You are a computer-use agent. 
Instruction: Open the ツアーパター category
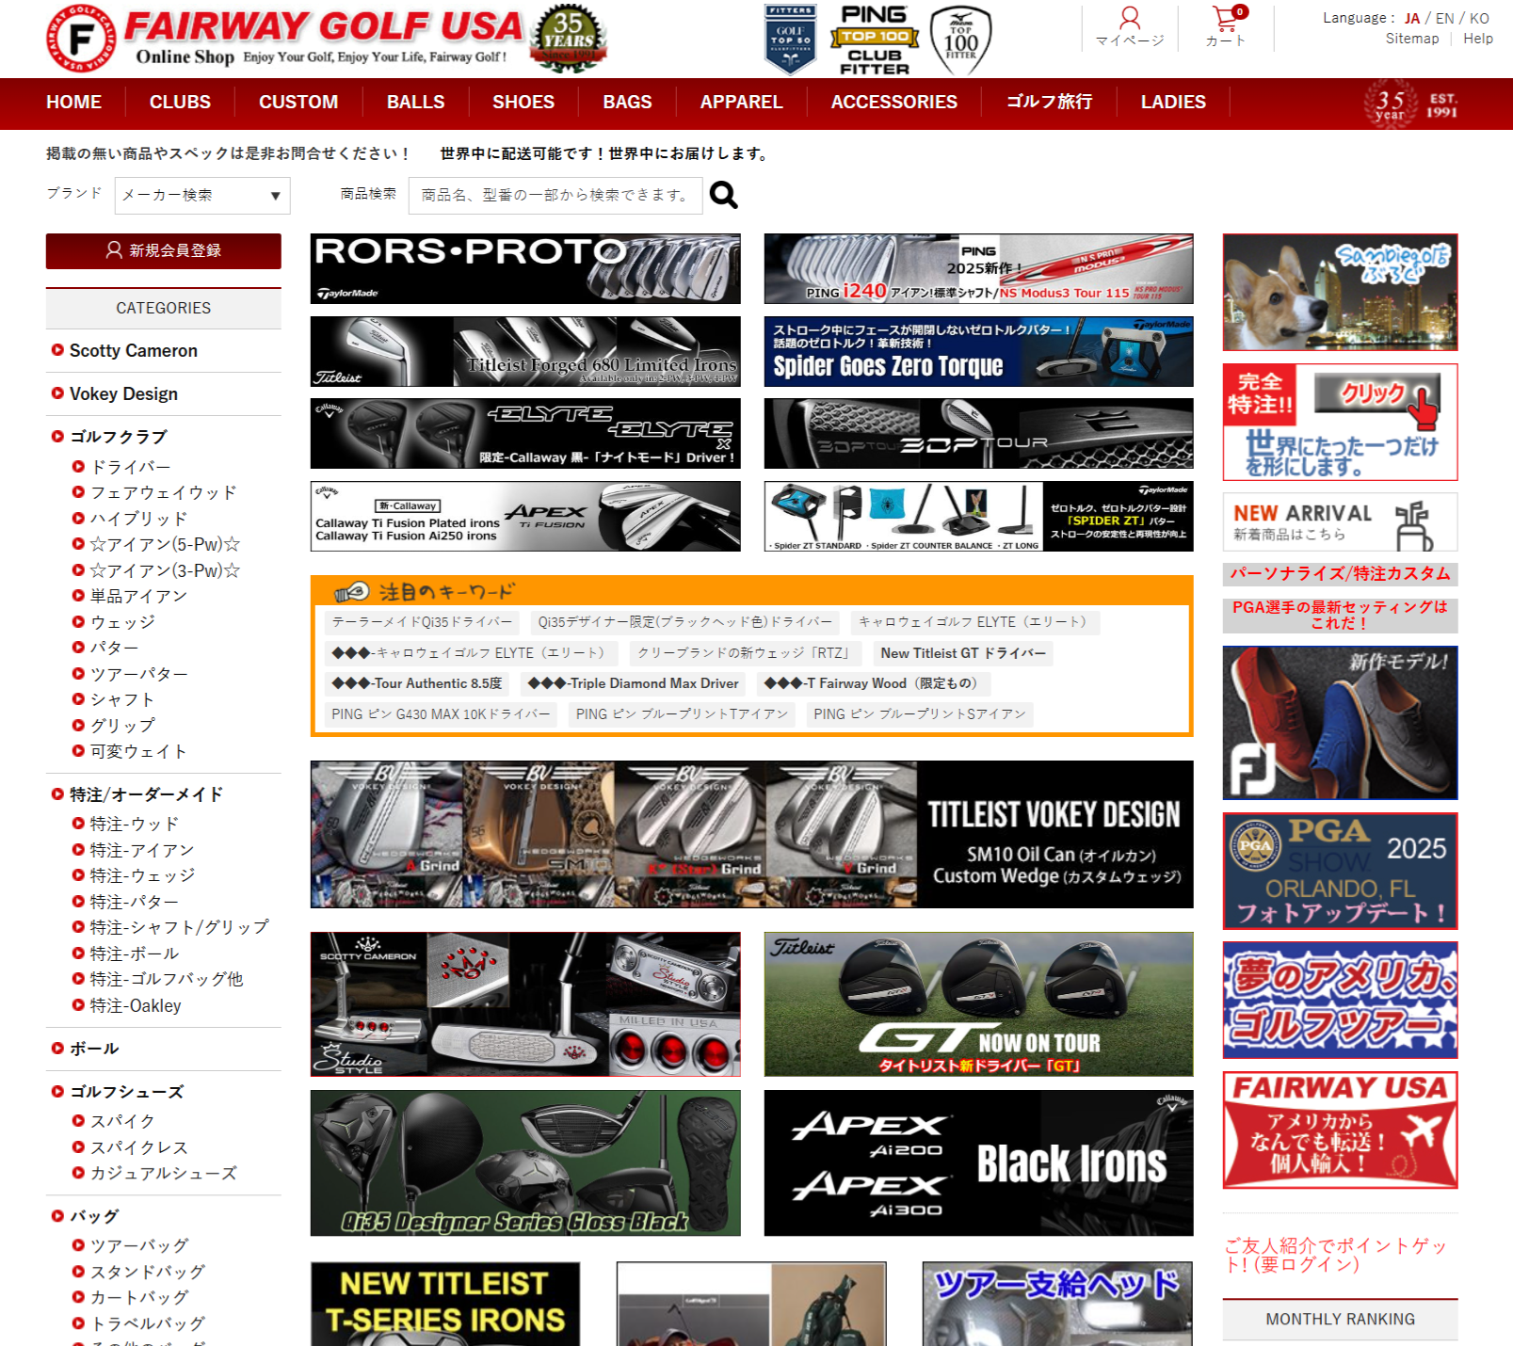pos(139,674)
